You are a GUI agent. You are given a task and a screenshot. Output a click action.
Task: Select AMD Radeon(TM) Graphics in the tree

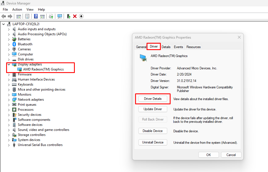click(43, 69)
